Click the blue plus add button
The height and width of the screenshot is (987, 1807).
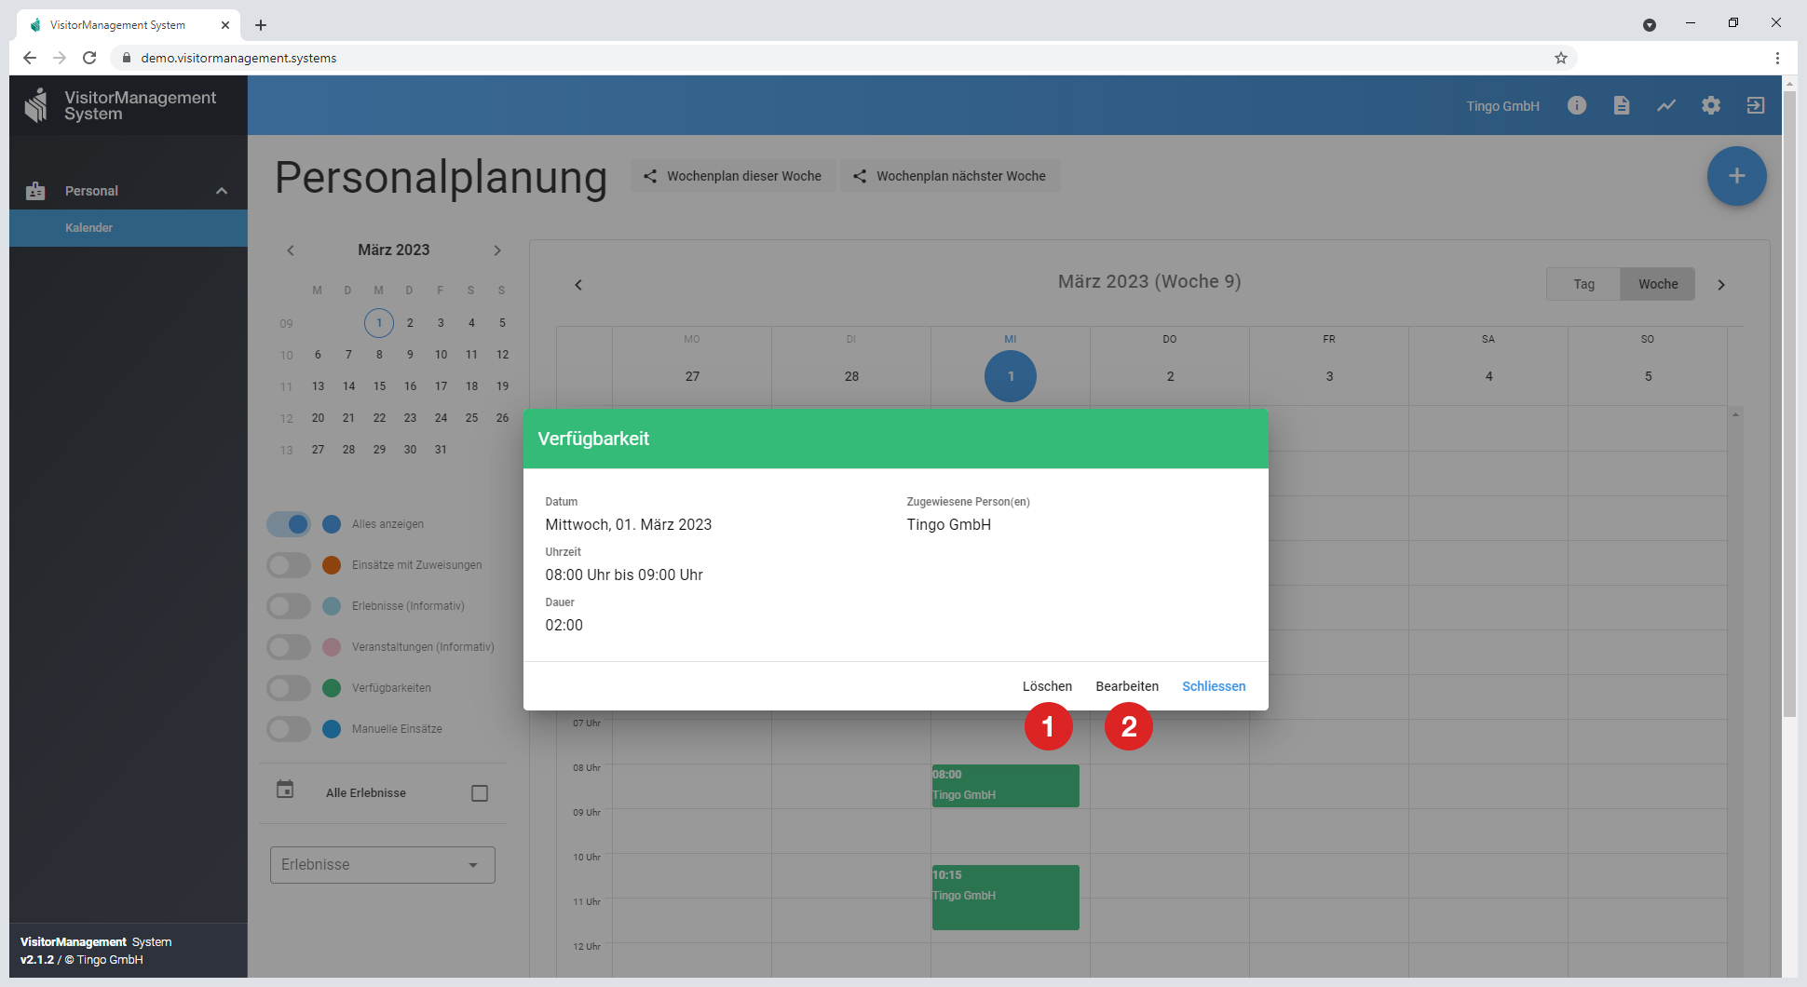click(1735, 176)
